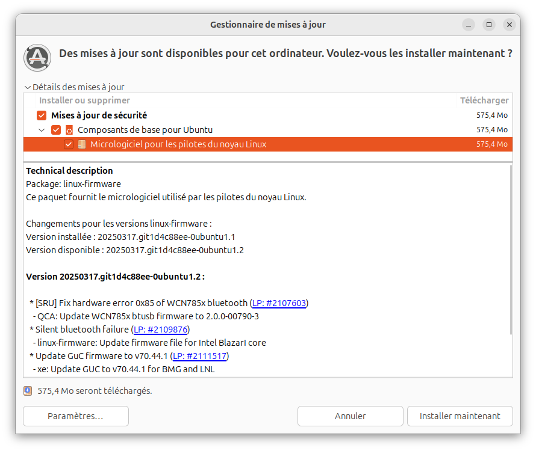Collapse the Composants de base tree arrow
This screenshot has width=536, height=451.
tap(42, 130)
